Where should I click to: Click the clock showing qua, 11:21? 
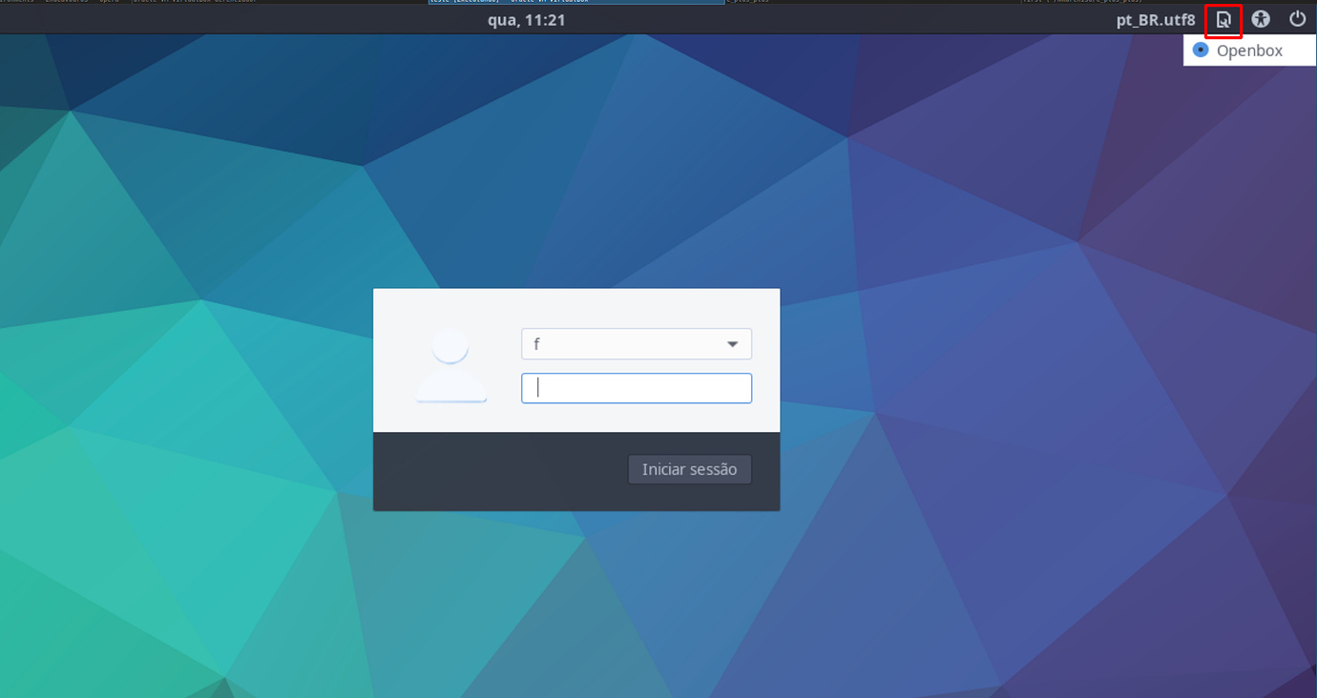[526, 19]
